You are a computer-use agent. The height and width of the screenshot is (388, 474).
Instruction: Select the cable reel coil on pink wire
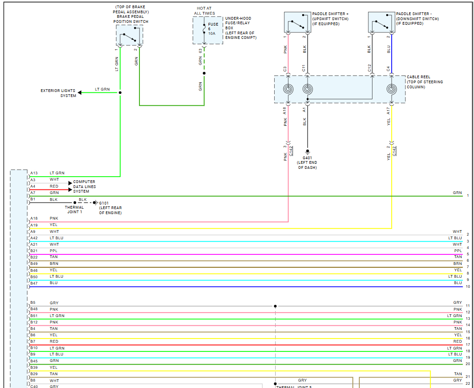click(x=288, y=89)
